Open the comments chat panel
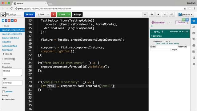This screenshot has width=197, height=111. 194,39
